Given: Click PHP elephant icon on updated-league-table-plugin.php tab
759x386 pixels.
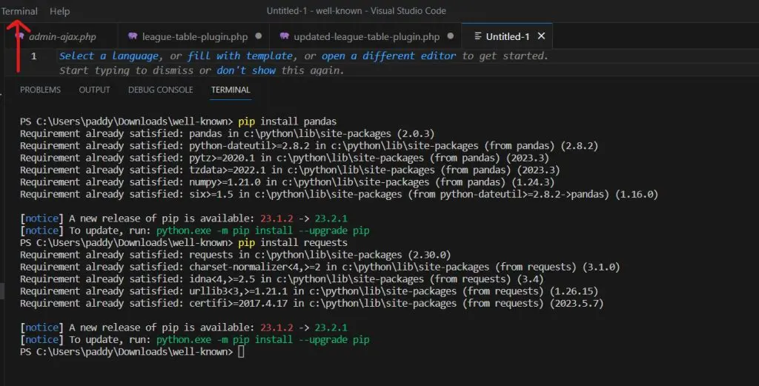Looking at the screenshot, I should [x=284, y=36].
